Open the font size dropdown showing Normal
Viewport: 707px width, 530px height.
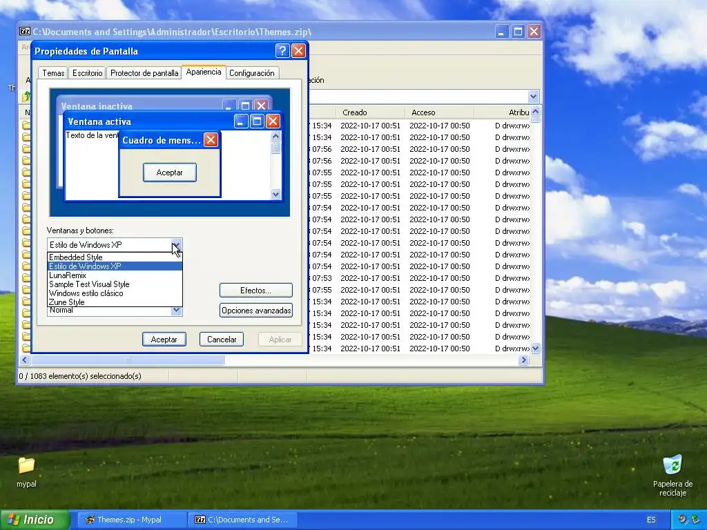(176, 310)
